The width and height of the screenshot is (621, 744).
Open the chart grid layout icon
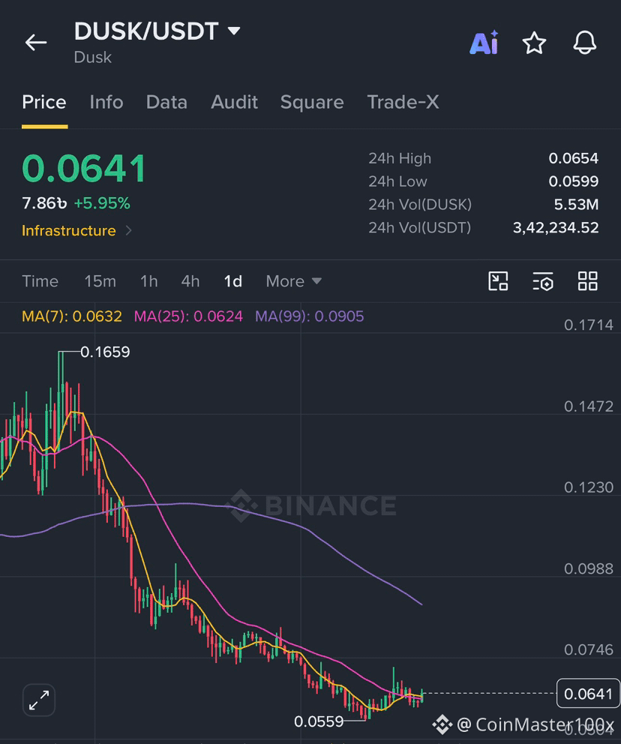pyautogui.click(x=588, y=281)
